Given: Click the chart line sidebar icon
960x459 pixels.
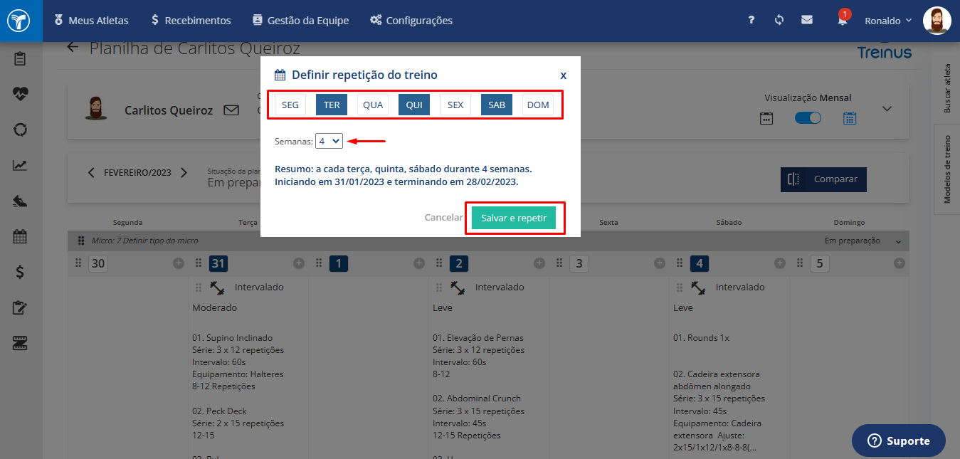Looking at the screenshot, I should (x=20, y=165).
